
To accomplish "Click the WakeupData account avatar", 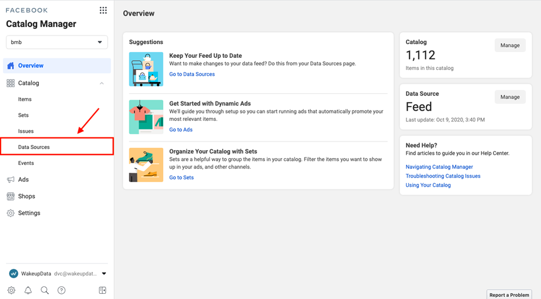I will [x=14, y=273].
